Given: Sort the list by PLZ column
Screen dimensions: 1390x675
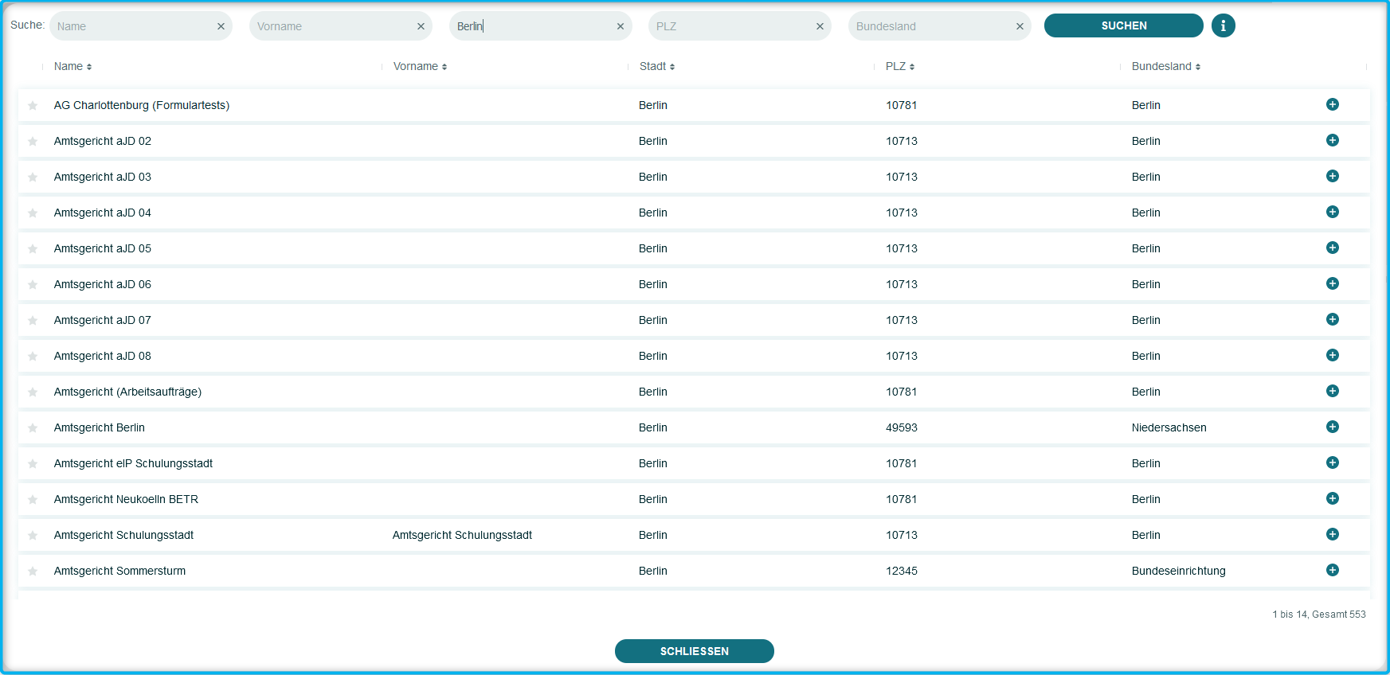Looking at the screenshot, I should [x=899, y=66].
